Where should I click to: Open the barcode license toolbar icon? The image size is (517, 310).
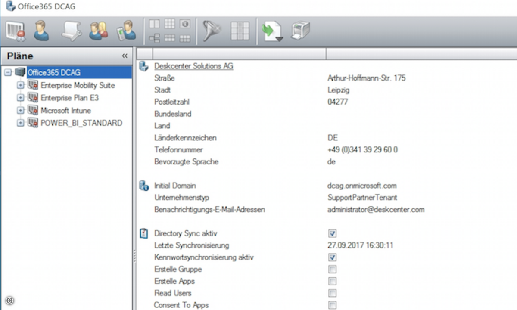pos(16,31)
